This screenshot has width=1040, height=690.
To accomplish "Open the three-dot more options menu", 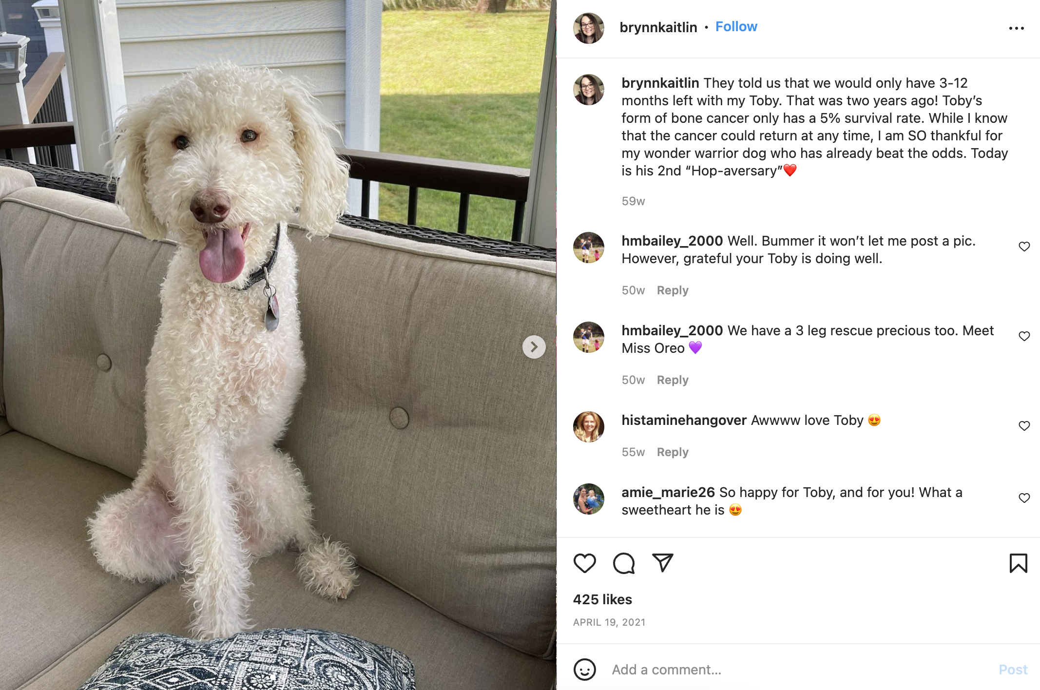I will click(x=1016, y=28).
